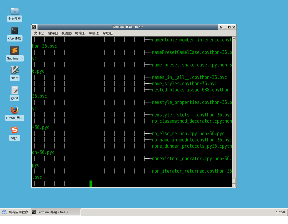Click the clock showing 17:58
The image size is (288, 224).
pyautogui.click(x=280, y=212)
